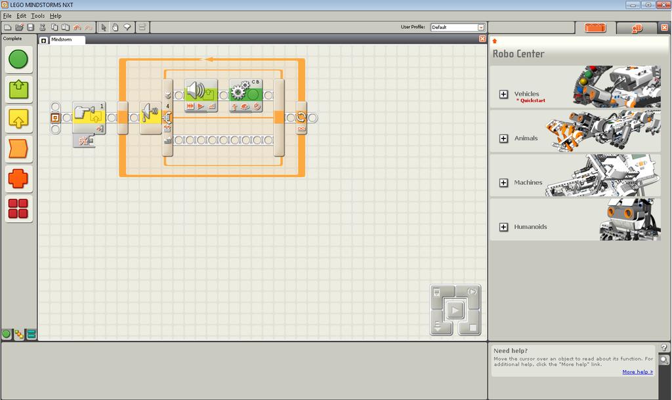
Task: Open the User Profile dropdown
Action: click(481, 28)
